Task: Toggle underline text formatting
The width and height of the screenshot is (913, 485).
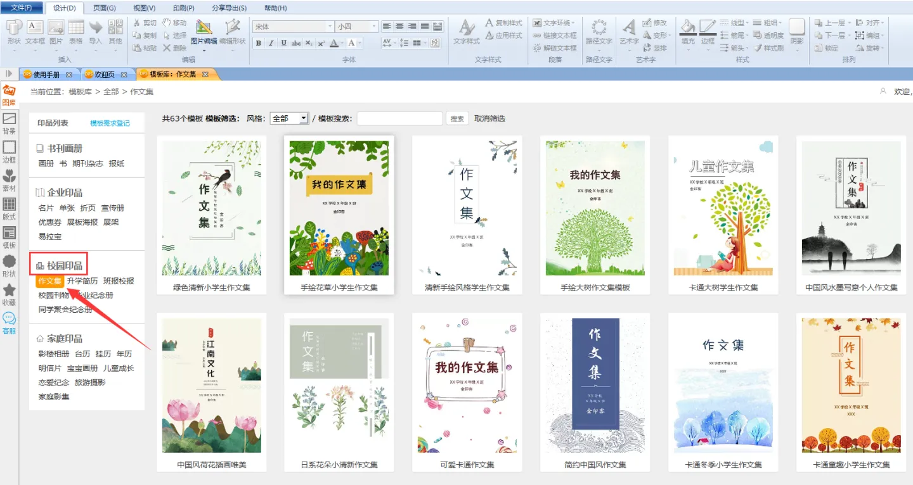Action: [283, 43]
